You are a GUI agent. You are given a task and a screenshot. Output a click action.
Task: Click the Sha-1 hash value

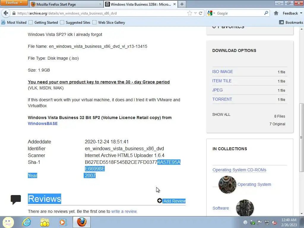(x=133, y=165)
